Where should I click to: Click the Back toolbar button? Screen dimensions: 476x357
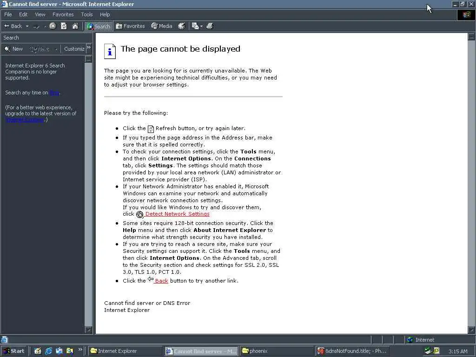coord(13,26)
